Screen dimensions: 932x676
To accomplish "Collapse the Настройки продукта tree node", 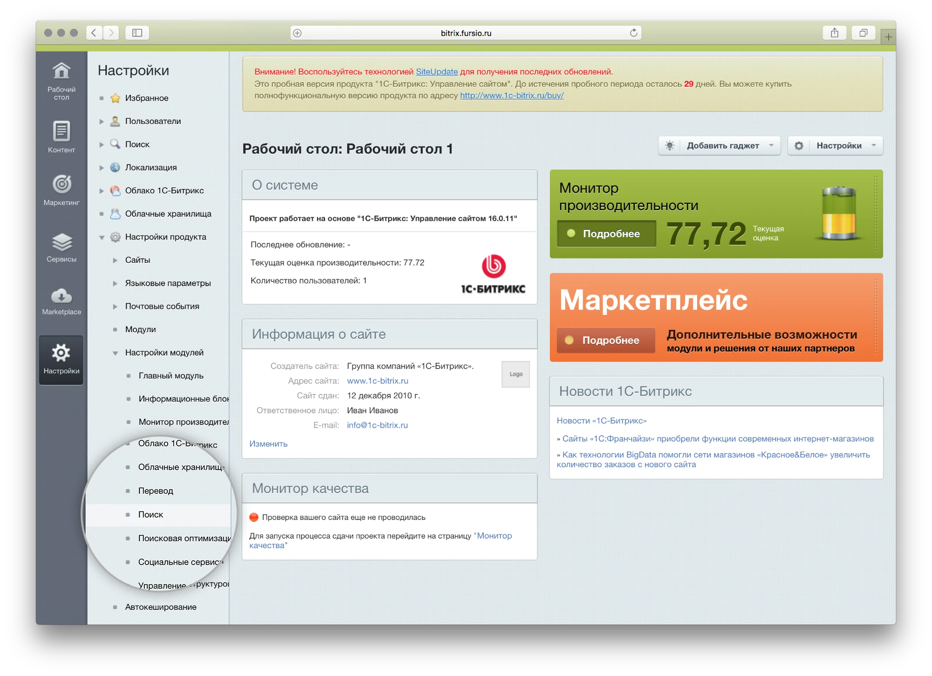I will pos(102,238).
